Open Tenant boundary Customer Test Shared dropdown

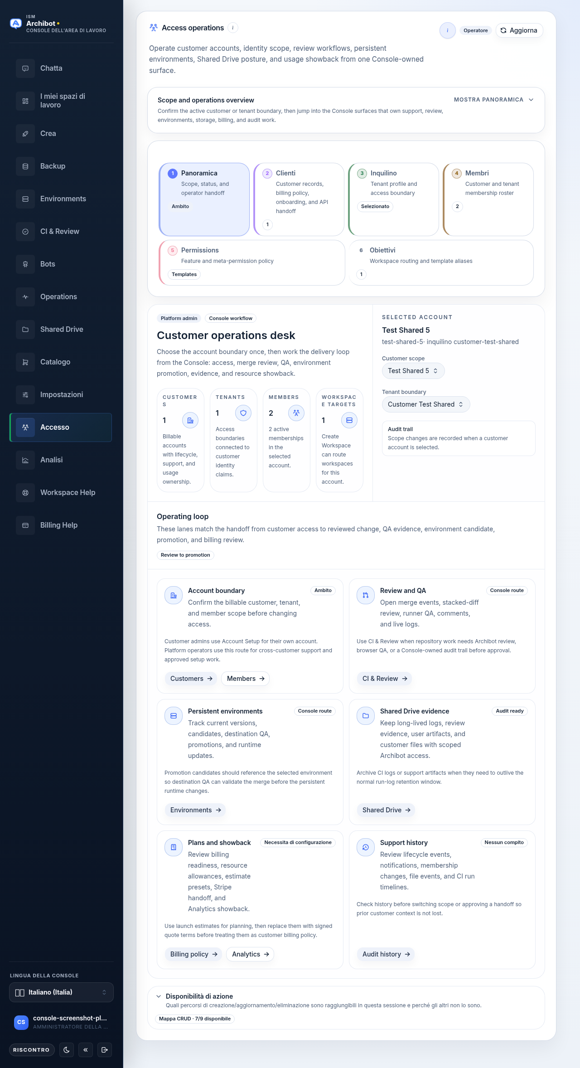(x=426, y=404)
